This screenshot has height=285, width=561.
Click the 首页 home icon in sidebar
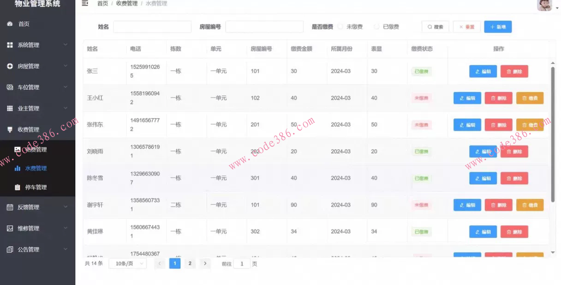(x=10, y=24)
